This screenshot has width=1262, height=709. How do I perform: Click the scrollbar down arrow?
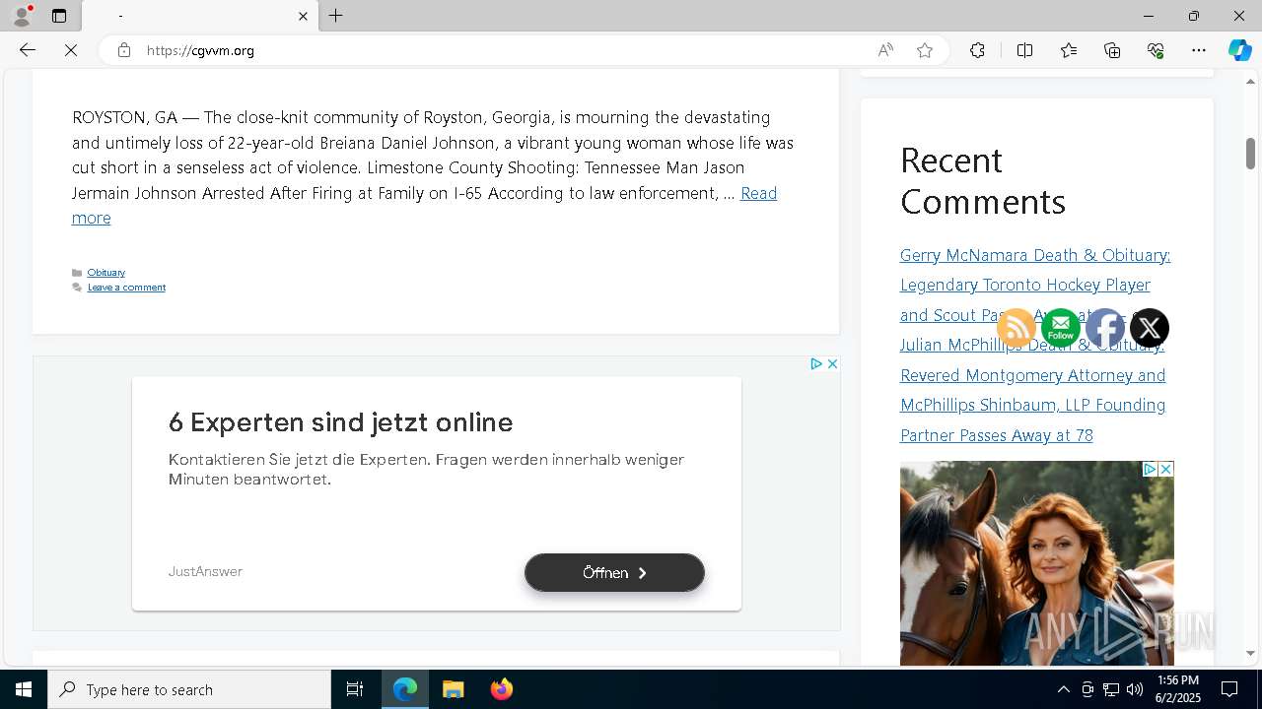1250,653
